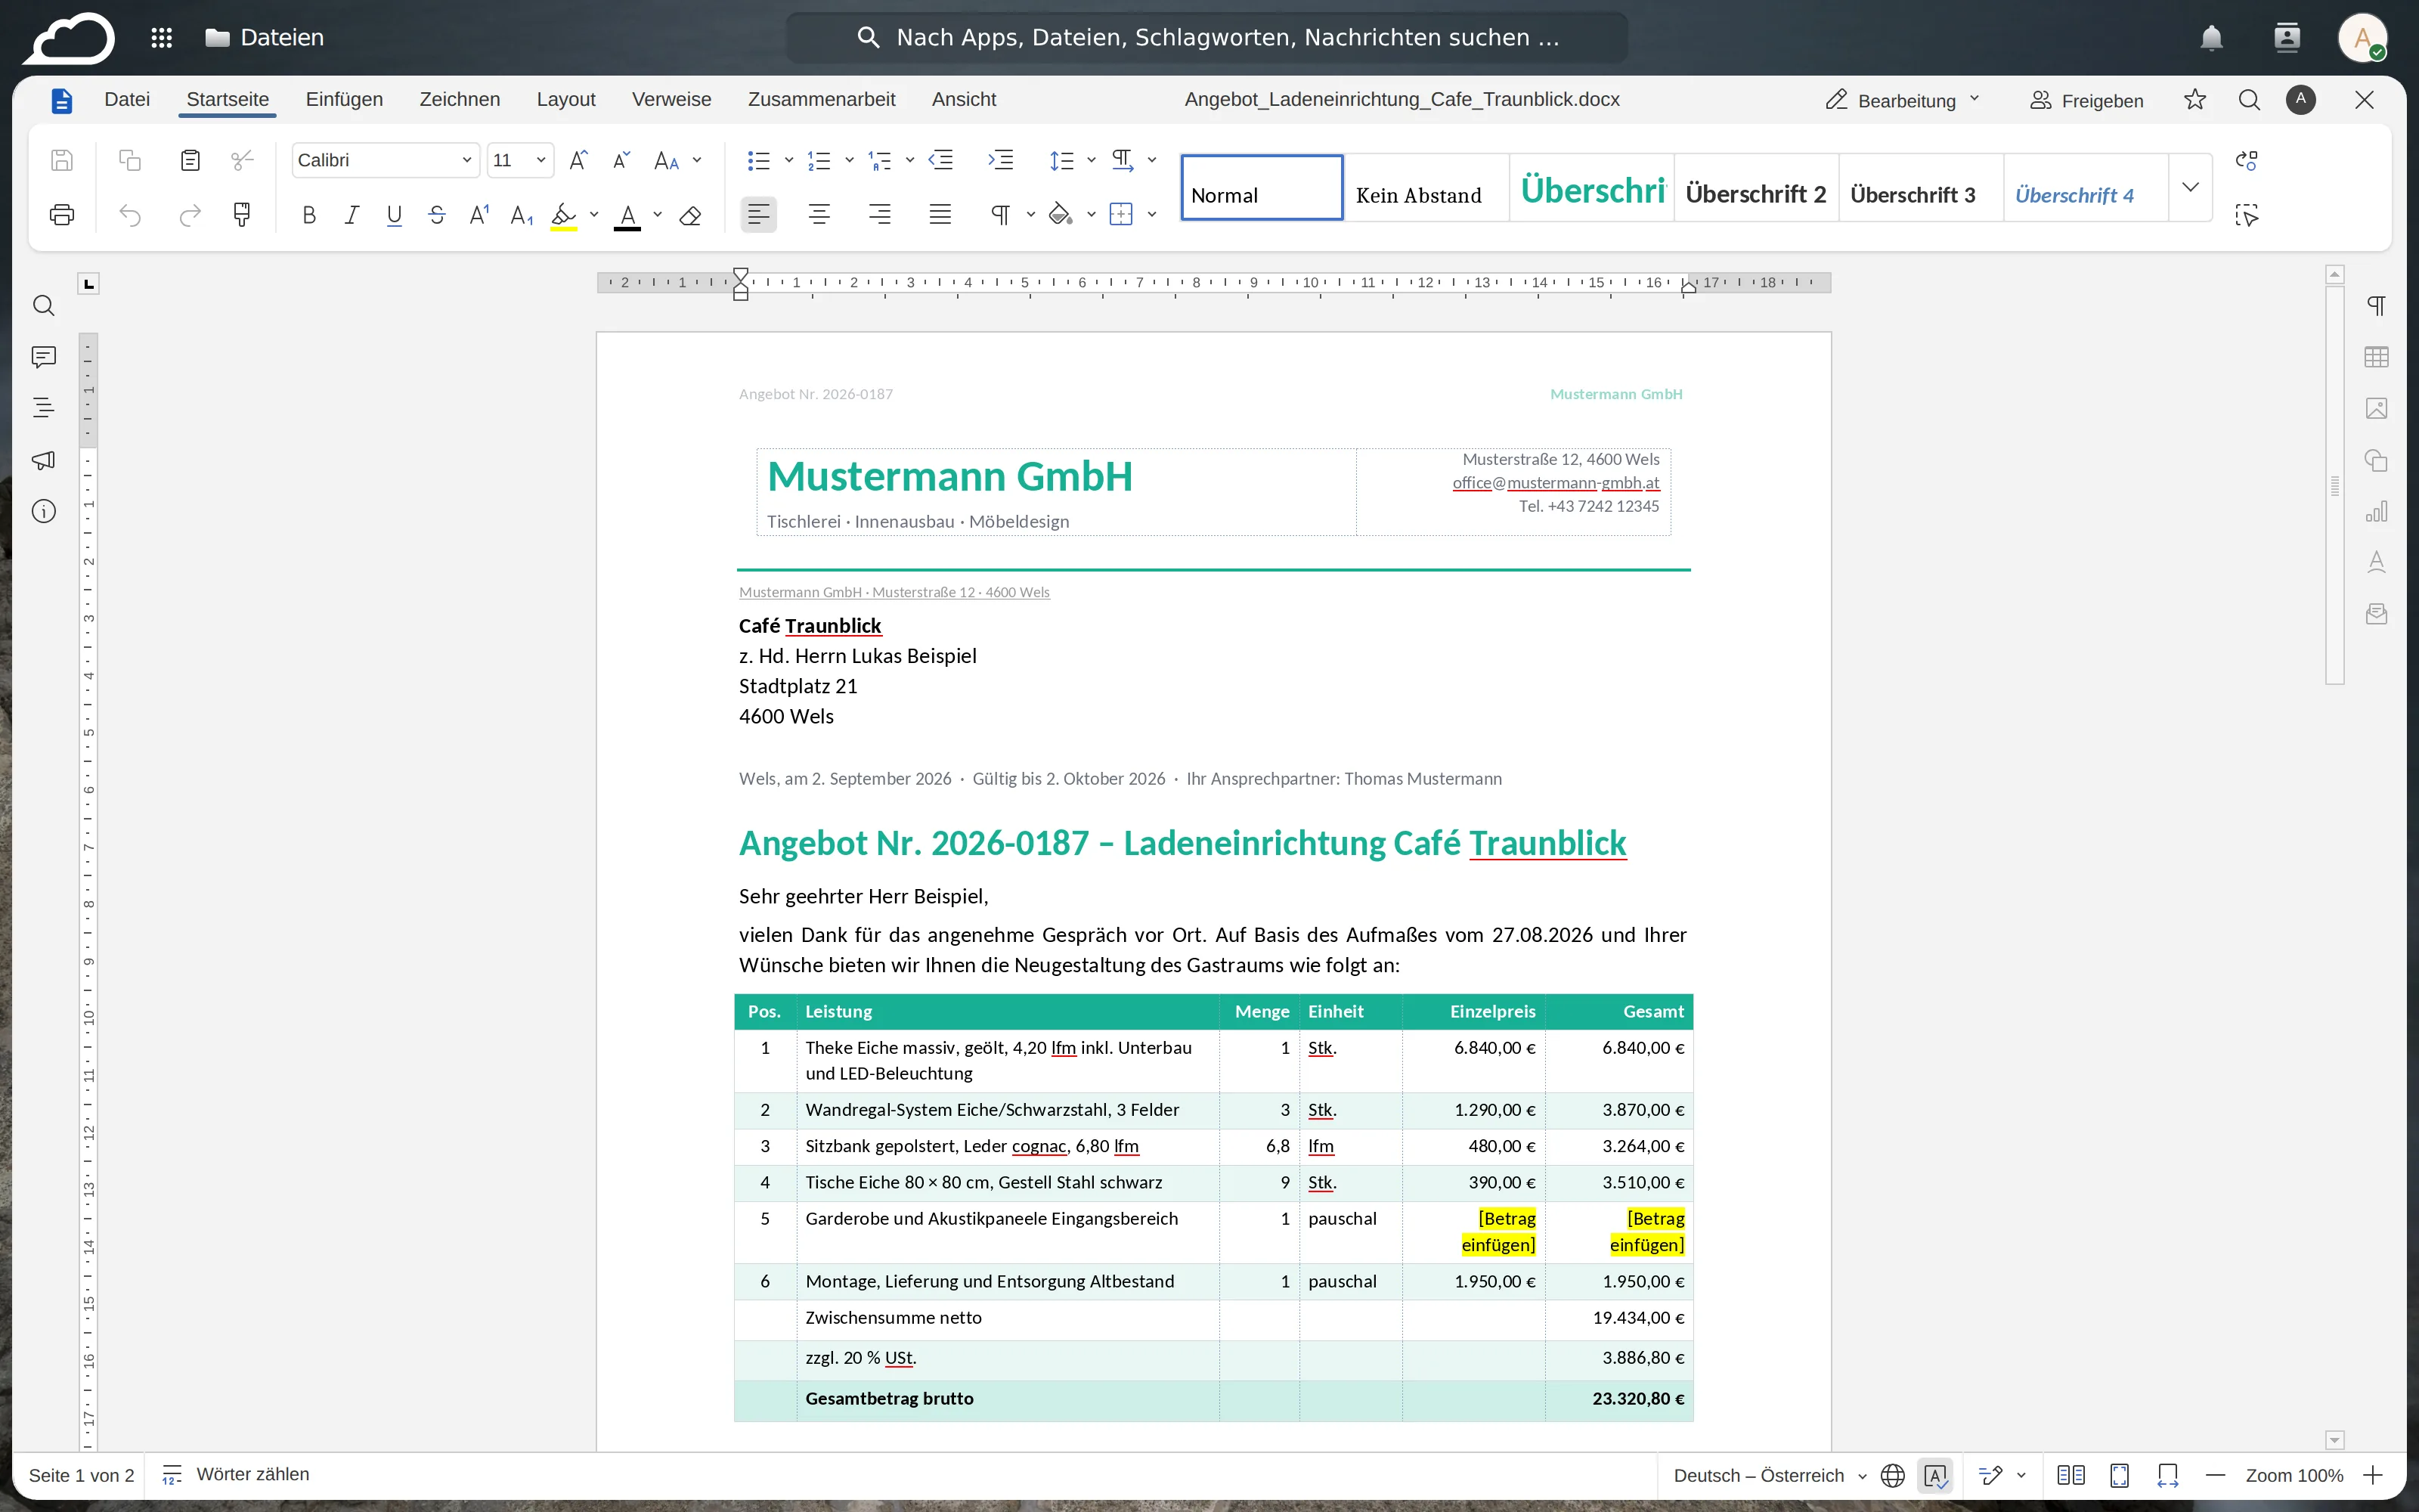The image size is (2419, 1512).
Task: Open the font size 11 dropdown
Action: [540, 160]
